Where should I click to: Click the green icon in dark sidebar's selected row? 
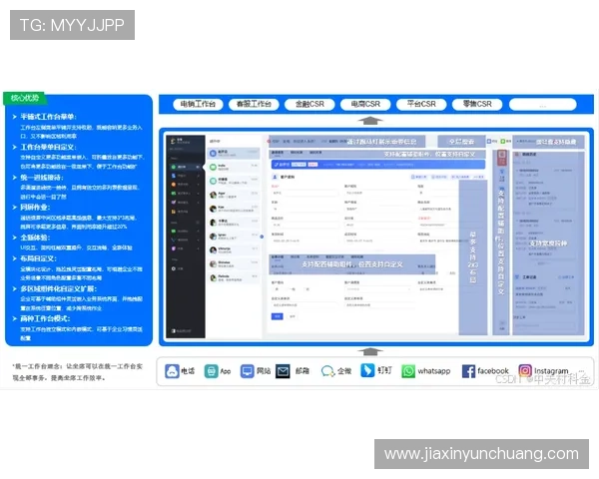(174, 167)
